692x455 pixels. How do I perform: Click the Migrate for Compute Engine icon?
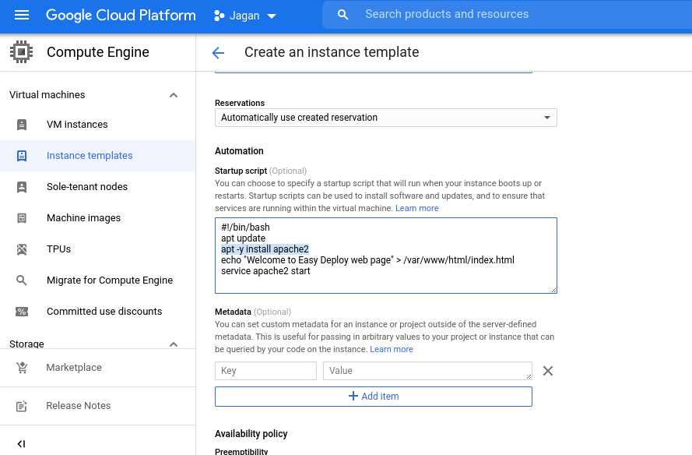pos(22,280)
